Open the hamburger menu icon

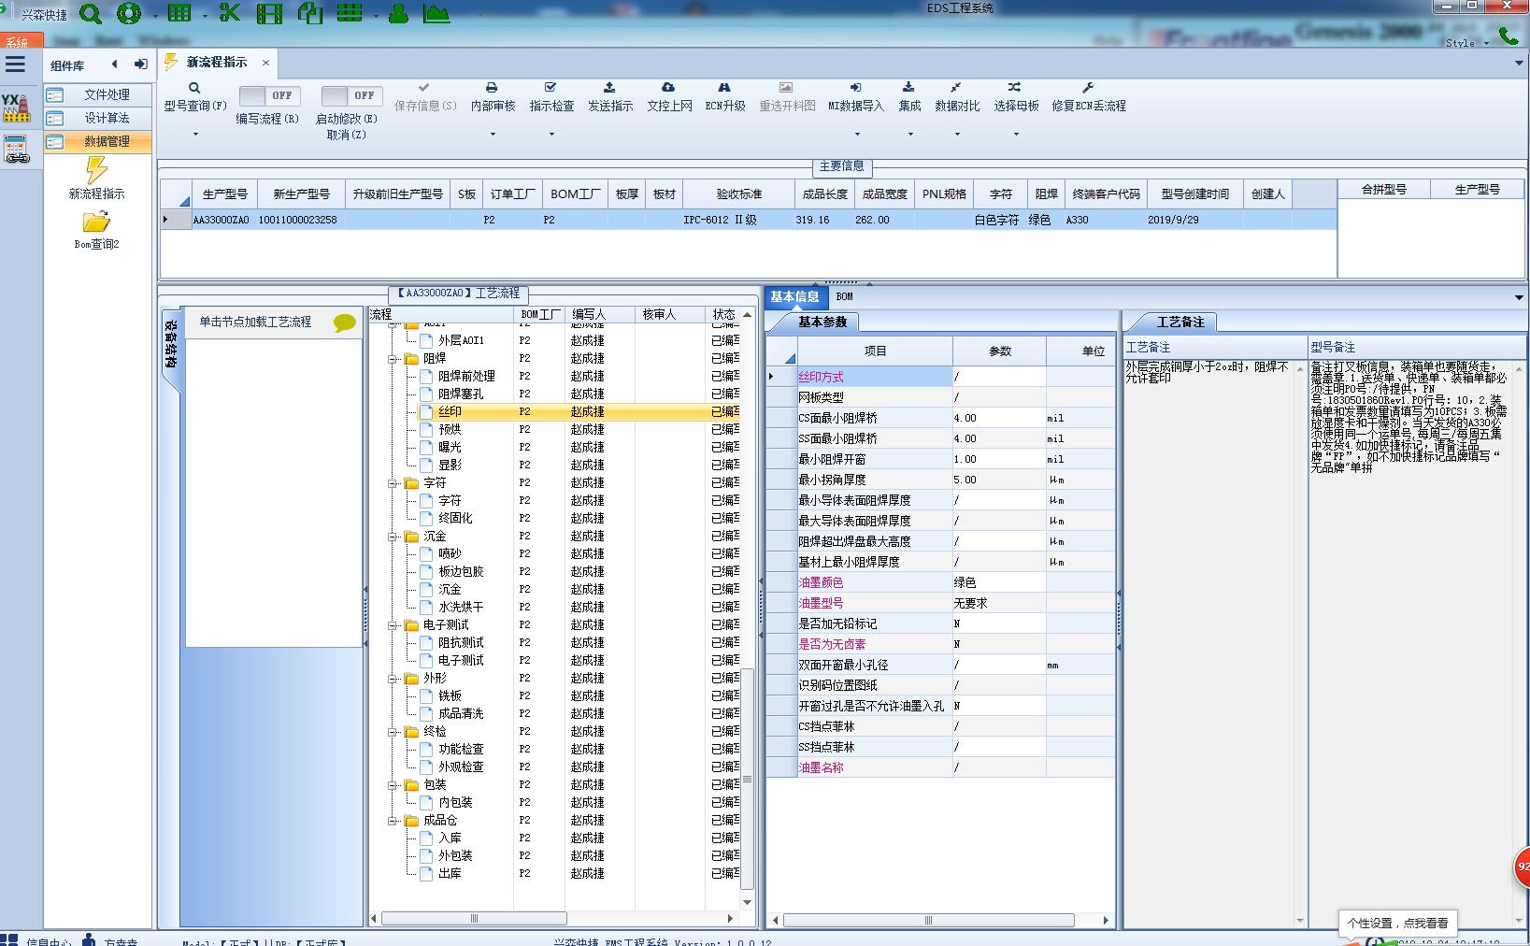click(15, 64)
